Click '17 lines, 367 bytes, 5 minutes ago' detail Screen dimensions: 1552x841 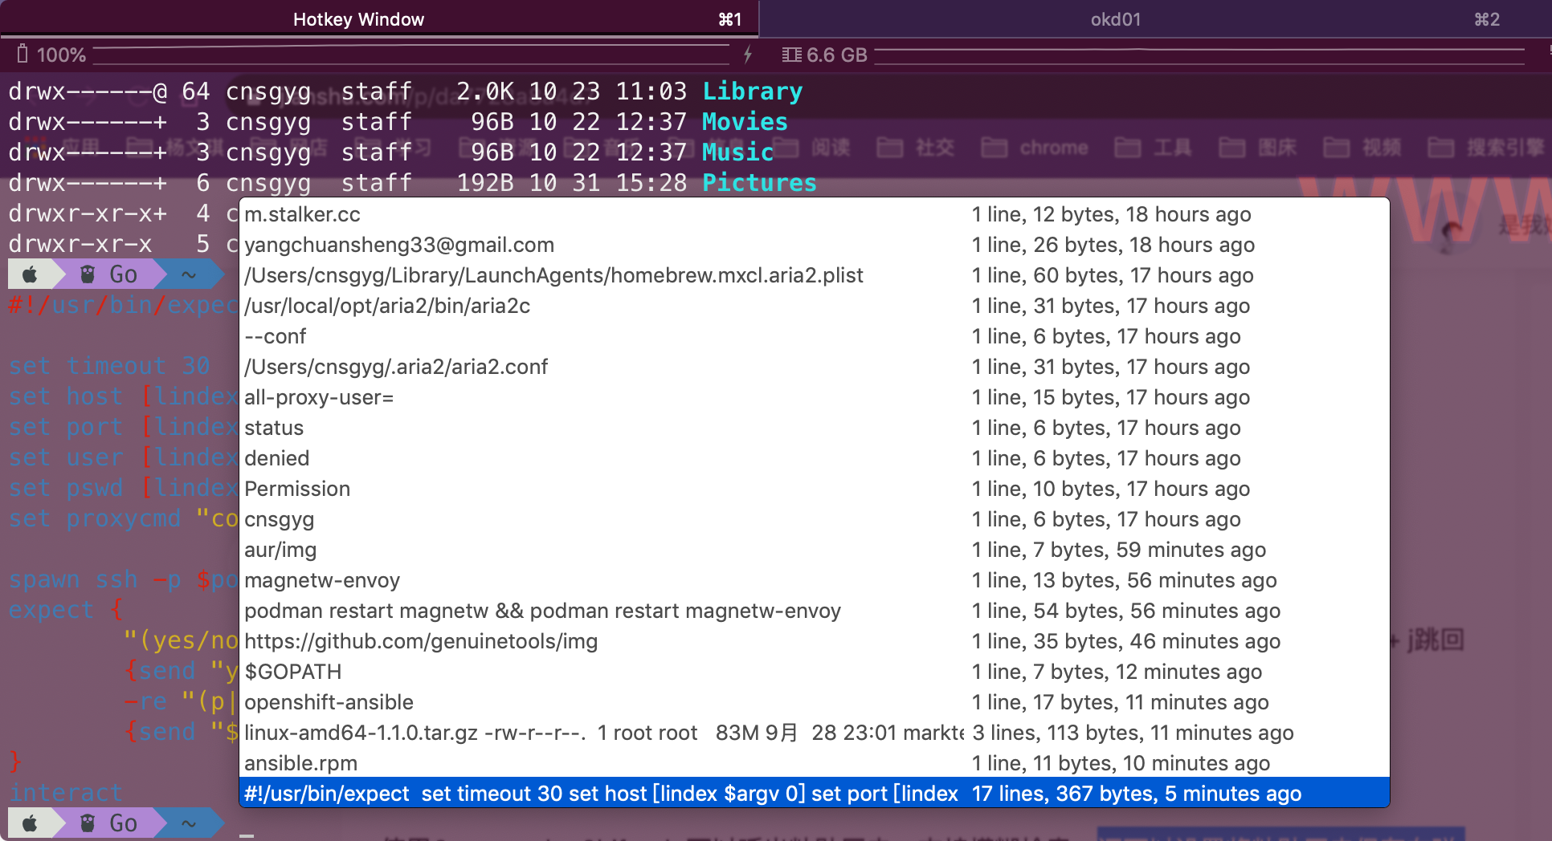pyautogui.click(x=1137, y=794)
